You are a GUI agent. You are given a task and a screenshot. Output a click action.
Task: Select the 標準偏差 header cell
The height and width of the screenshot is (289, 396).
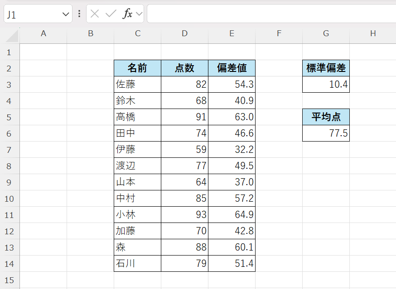coord(326,68)
